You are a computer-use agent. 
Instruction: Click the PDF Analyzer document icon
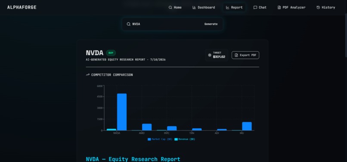[x=279, y=7]
